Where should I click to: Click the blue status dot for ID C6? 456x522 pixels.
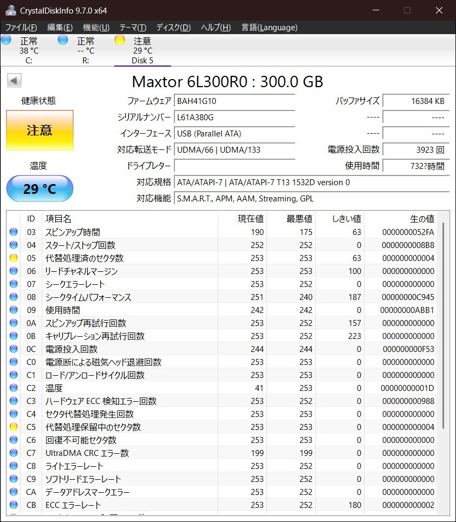point(14,440)
